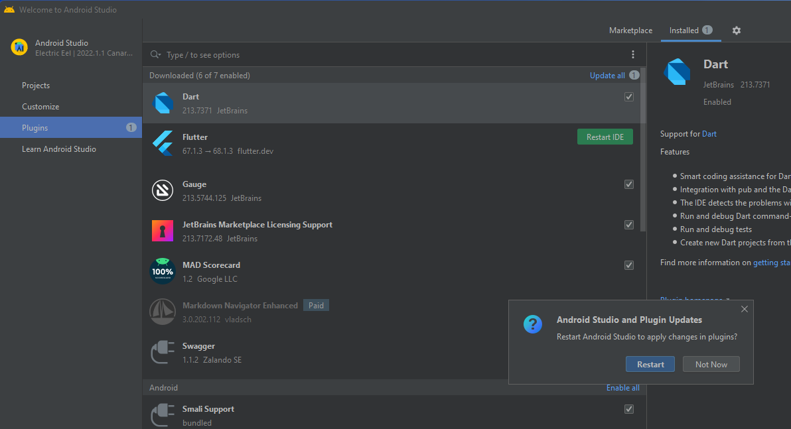Image resolution: width=791 pixels, height=429 pixels.
Task: Switch to the Marketplace tab
Action: coord(630,31)
